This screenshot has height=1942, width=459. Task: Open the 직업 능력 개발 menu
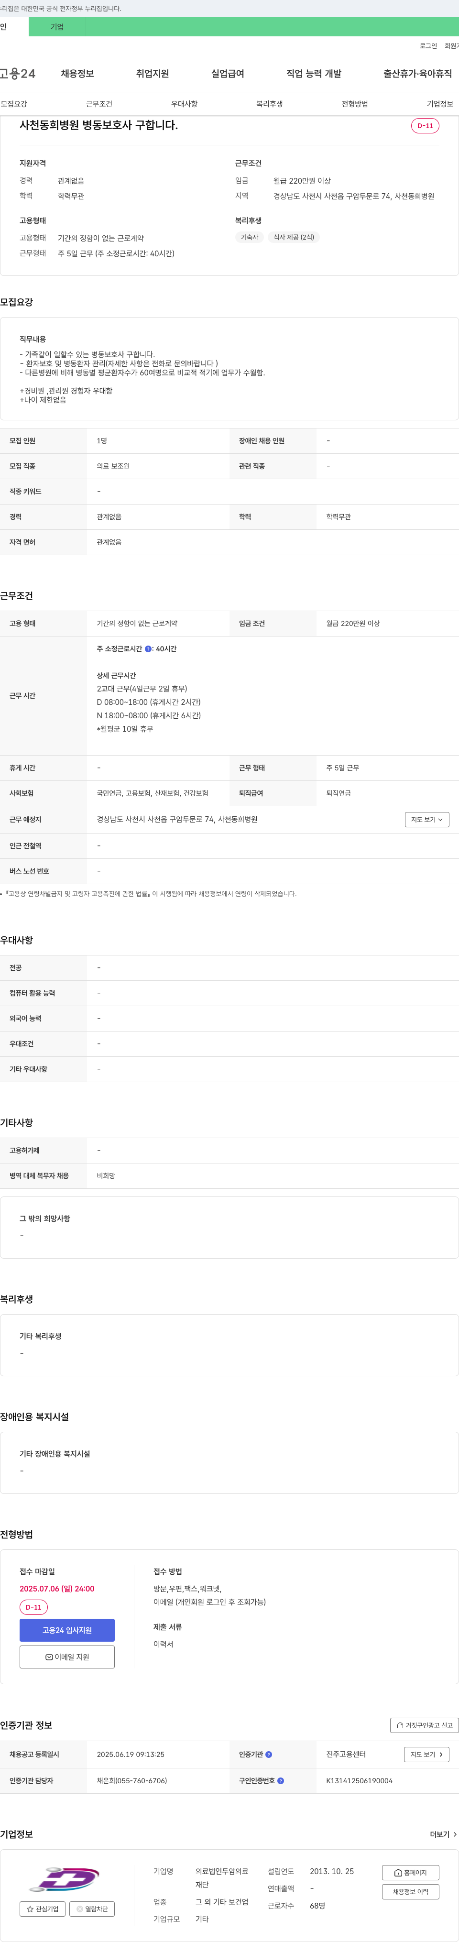(x=314, y=73)
